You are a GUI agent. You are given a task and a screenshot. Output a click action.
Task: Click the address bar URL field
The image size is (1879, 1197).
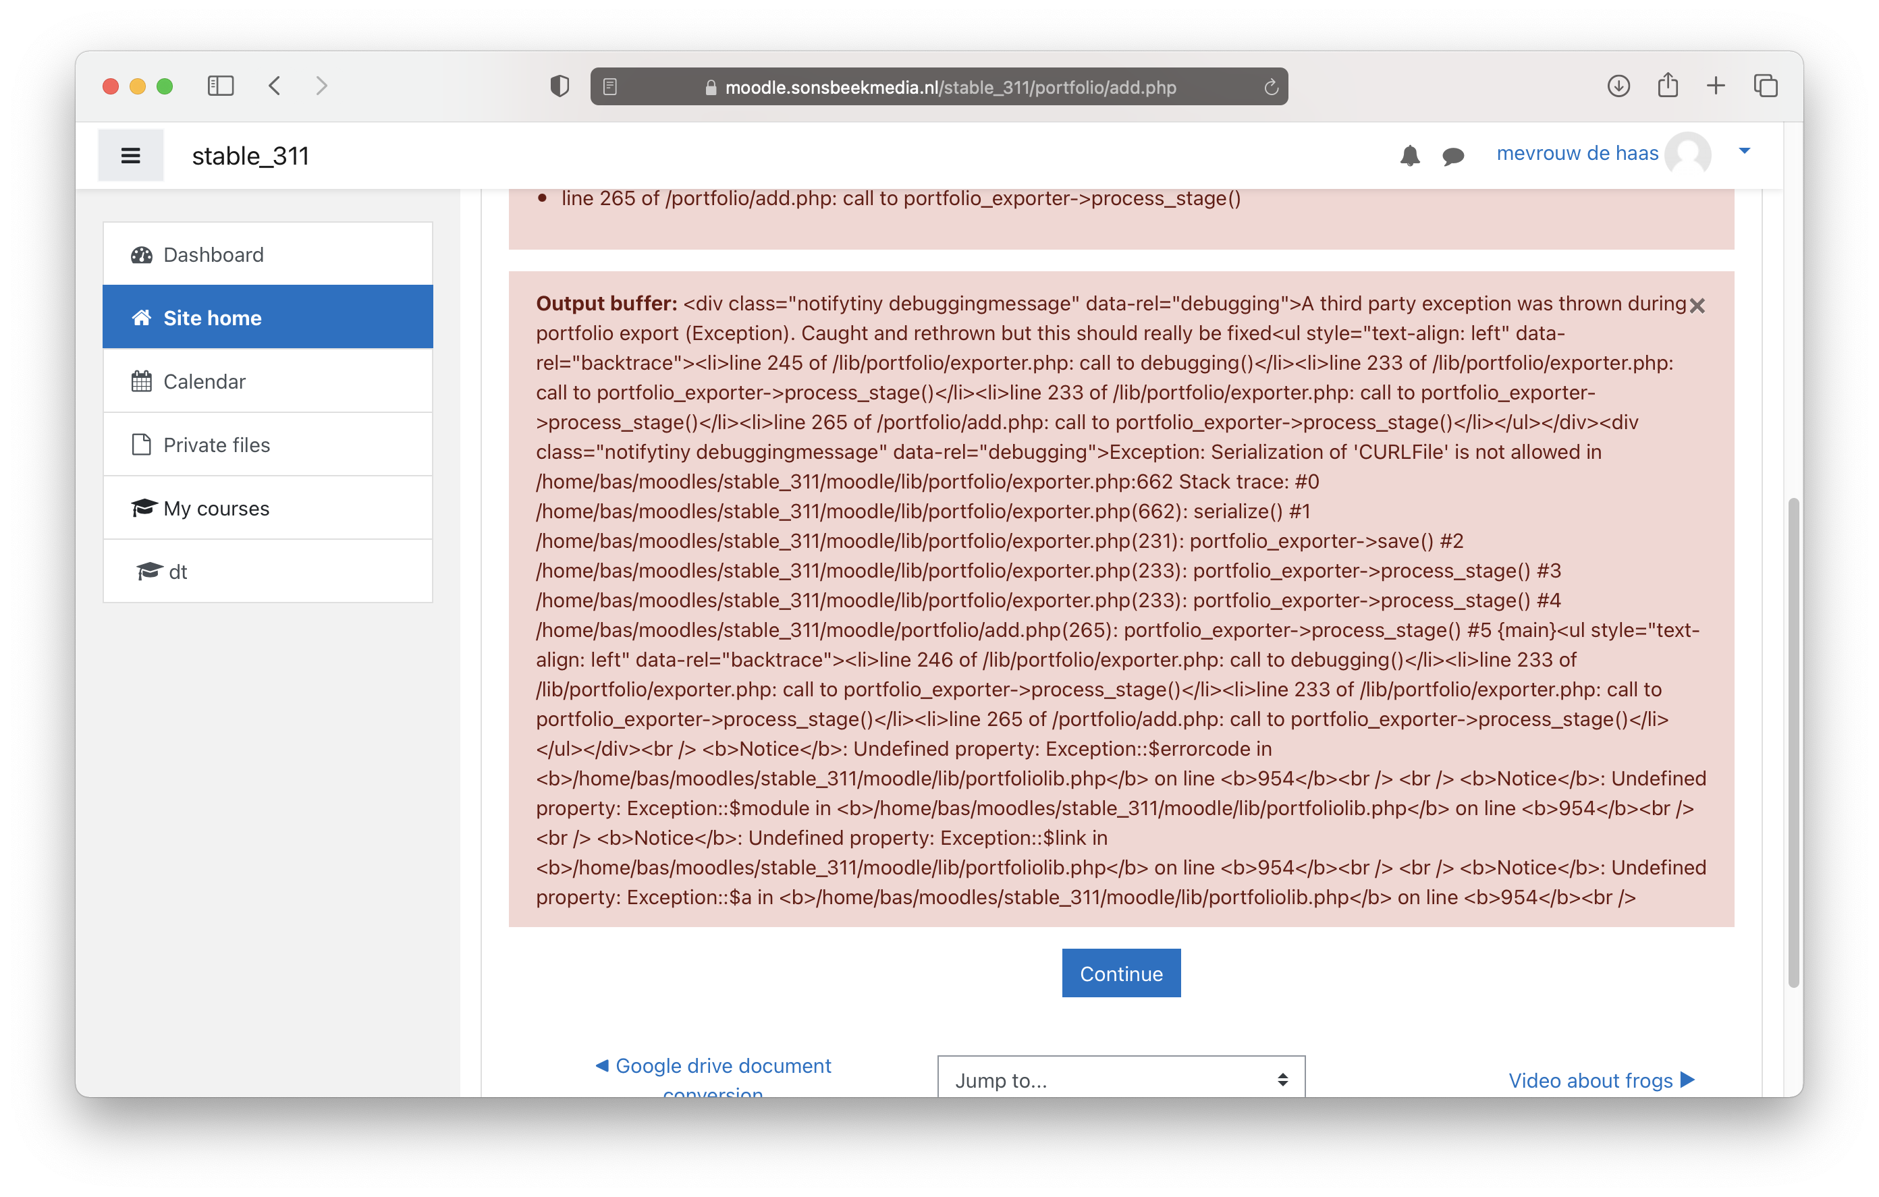pyautogui.click(x=939, y=86)
